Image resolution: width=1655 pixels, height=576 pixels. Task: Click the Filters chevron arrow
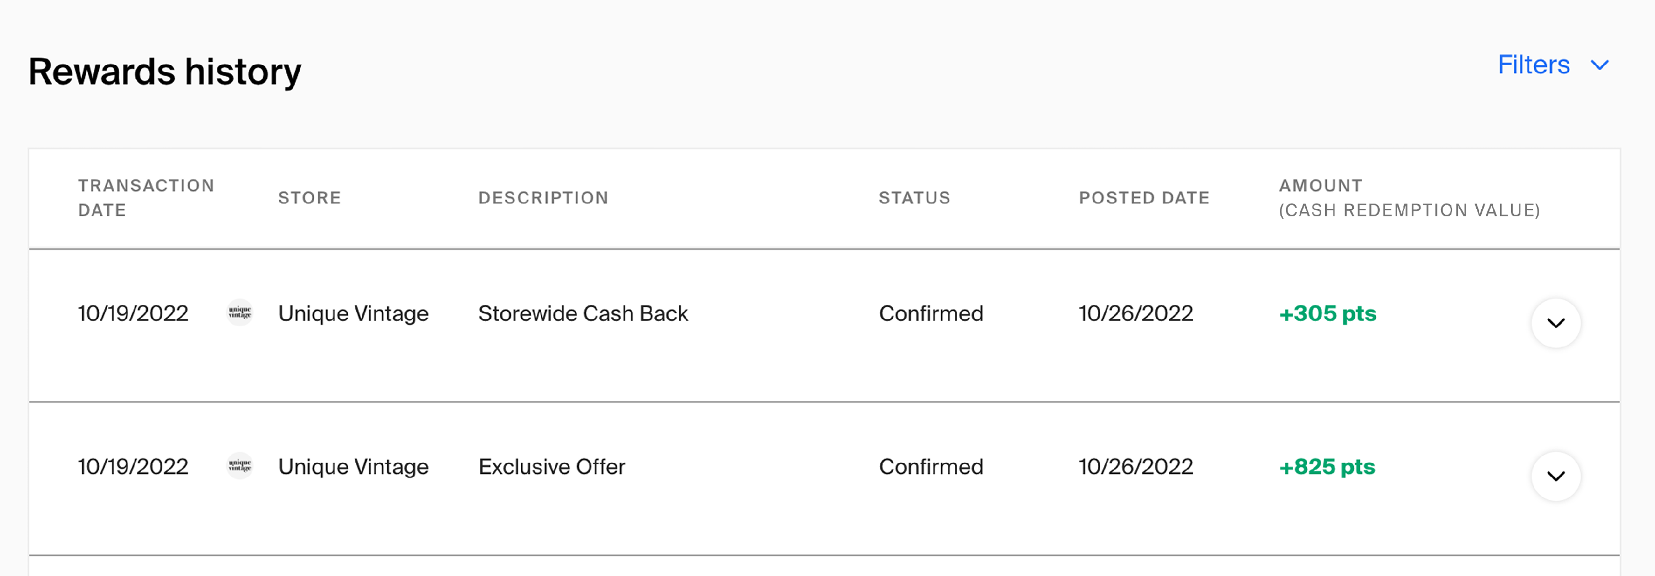click(1599, 66)
